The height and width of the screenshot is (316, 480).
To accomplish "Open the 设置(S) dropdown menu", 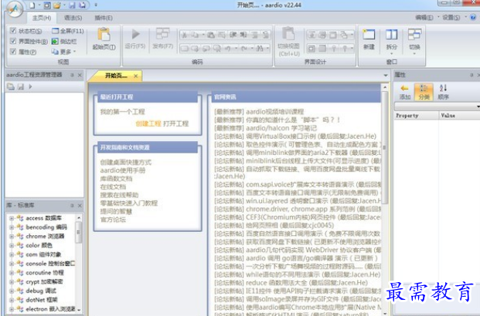I will (454, 18).
